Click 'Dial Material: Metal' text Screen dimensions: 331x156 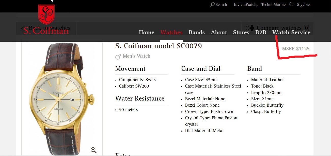point(204,131)
